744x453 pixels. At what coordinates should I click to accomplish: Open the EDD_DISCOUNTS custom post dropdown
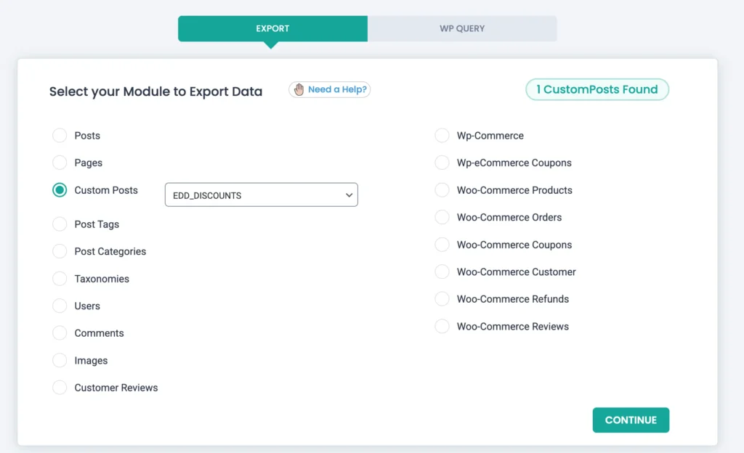point(261,195)
